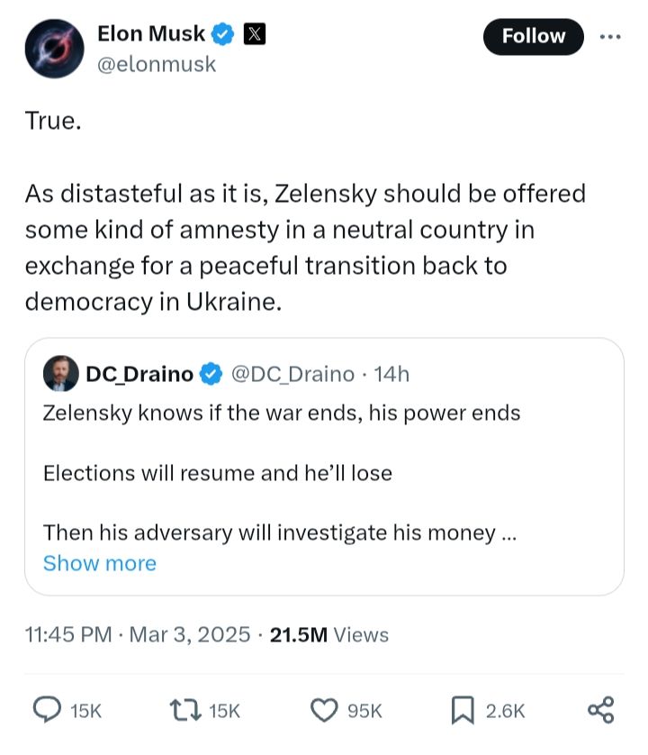Click the 14h timestamp on quoted post
The height and width of the screenshot is (755, 648).
[391, 373]
